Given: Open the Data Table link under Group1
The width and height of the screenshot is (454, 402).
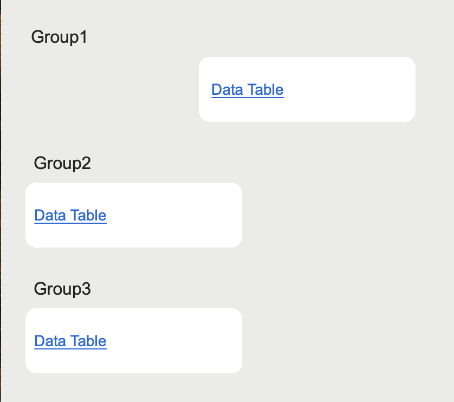Looking at the screenshot, I should (x=247, y=89).
